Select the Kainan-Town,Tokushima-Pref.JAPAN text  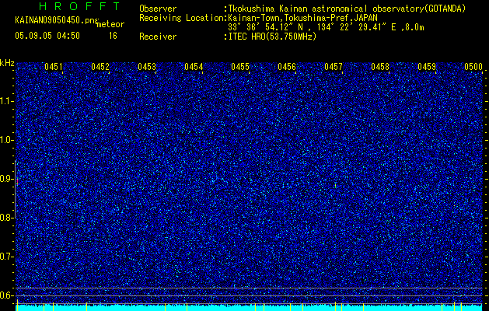pyautogui.click(x=302, y=18)
